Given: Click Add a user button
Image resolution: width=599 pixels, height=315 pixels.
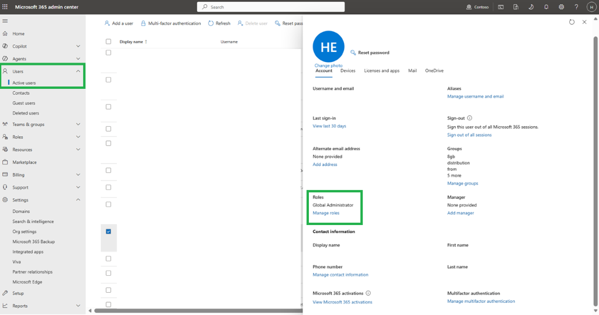Looking at the screenshot, I should (x=119, y=23).
